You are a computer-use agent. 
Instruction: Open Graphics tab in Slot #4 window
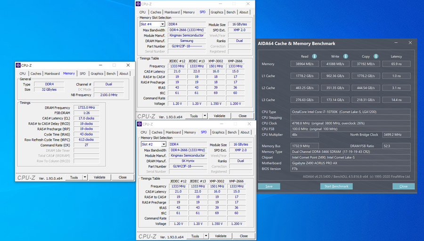217,12
